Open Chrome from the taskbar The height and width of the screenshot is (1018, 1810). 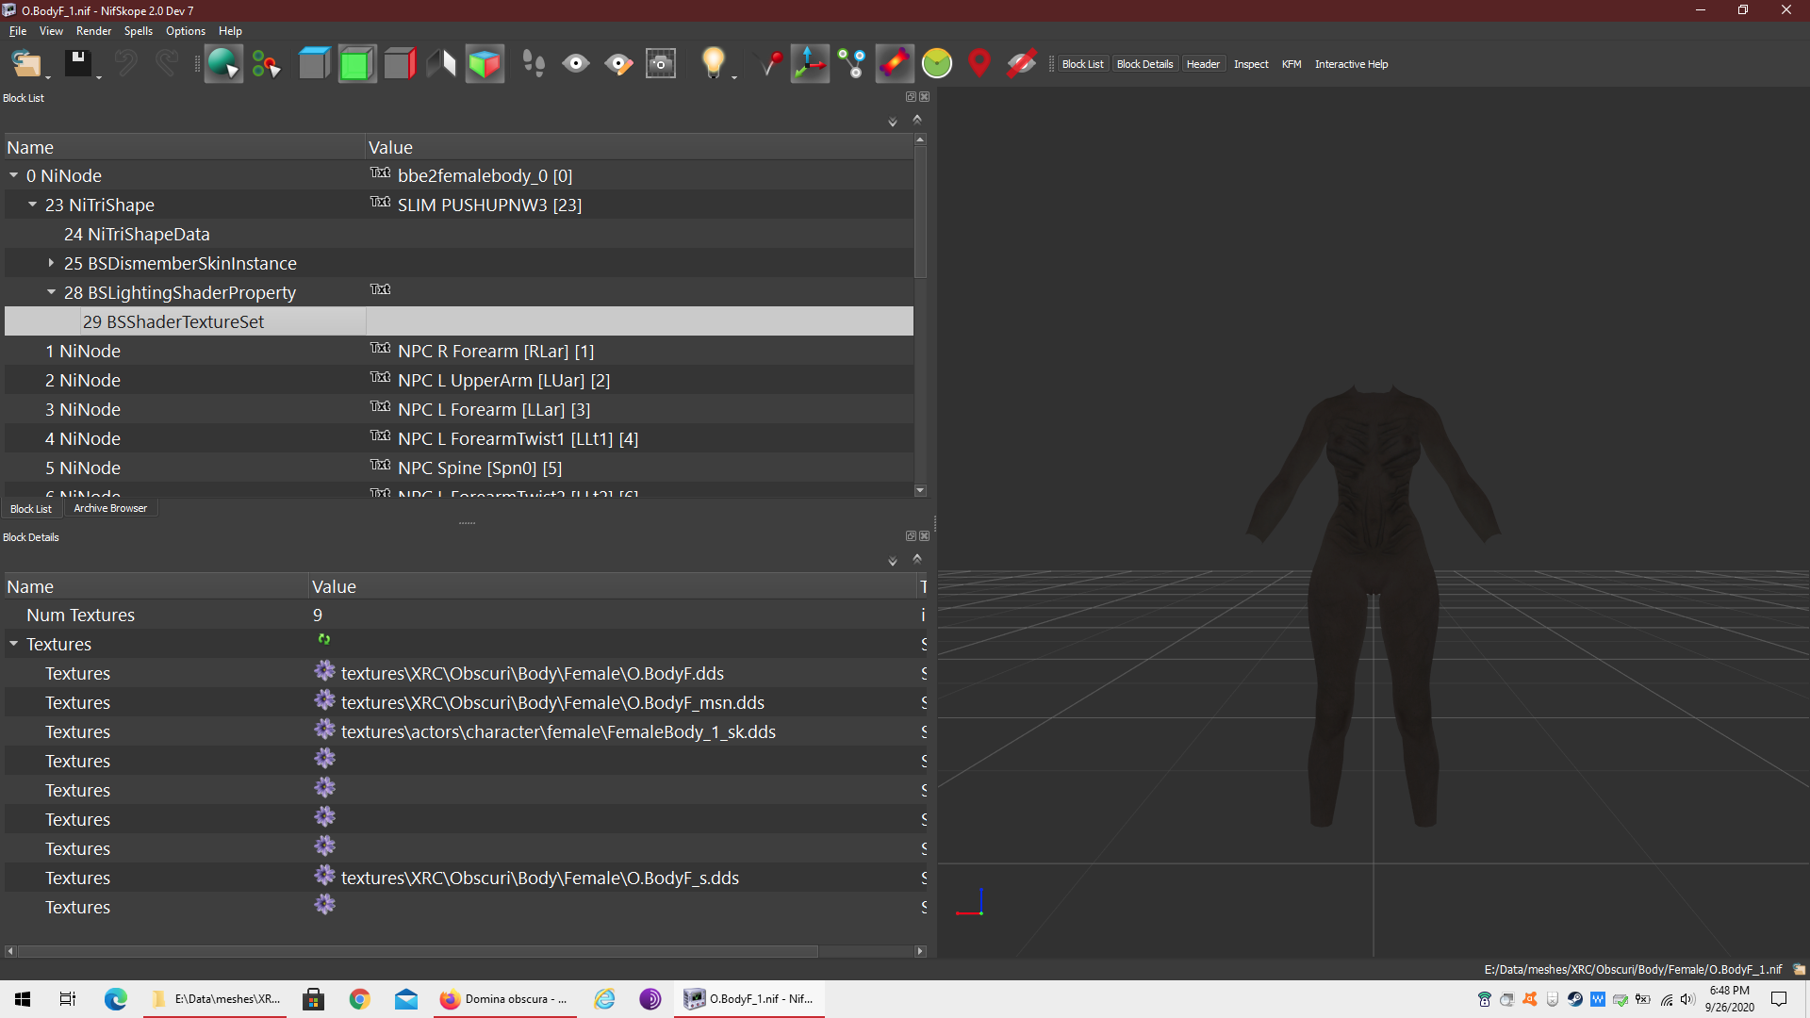click(359, 999)
